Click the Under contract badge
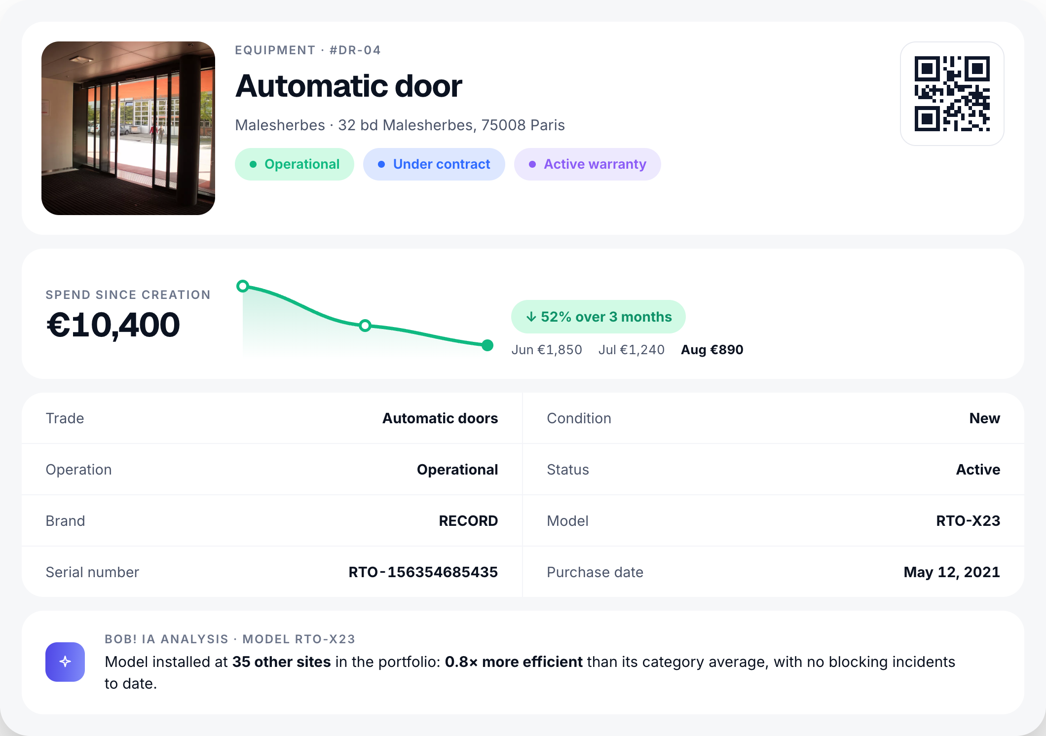The height and width of the screenshot is (736, 1046). coord(434,164)
